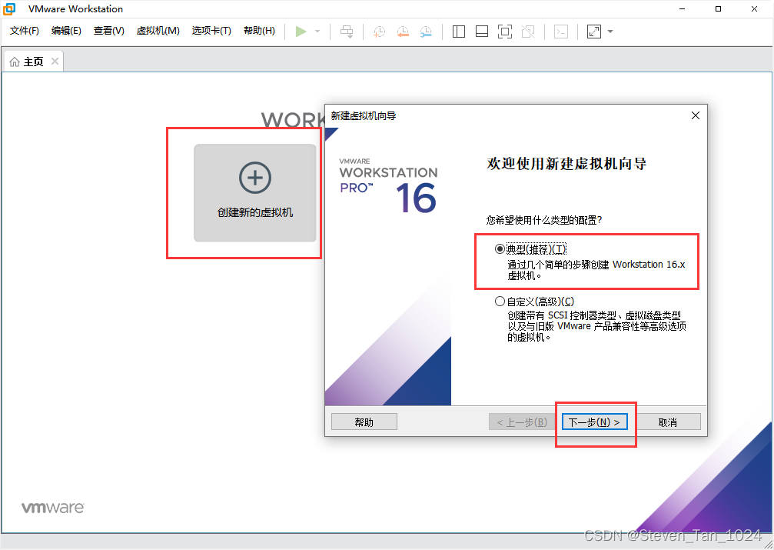Click the revert to snapshot icon

click(x=403, y=32)
